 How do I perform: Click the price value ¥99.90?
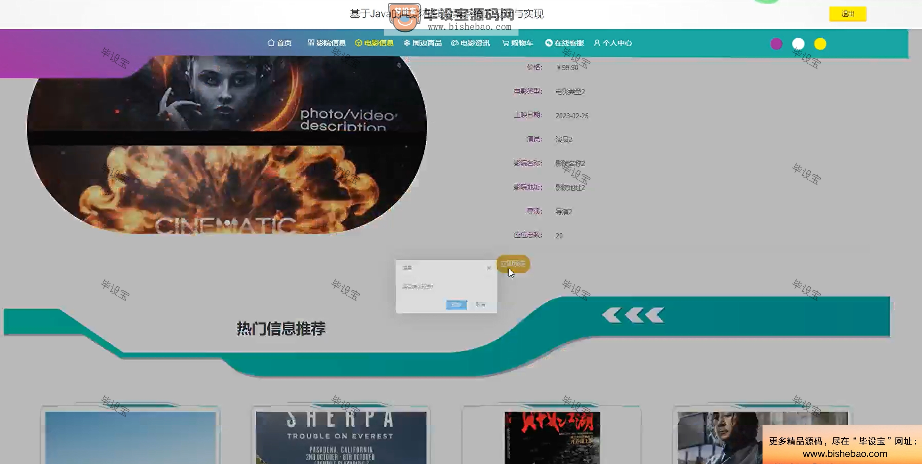(x=567, y=68)
